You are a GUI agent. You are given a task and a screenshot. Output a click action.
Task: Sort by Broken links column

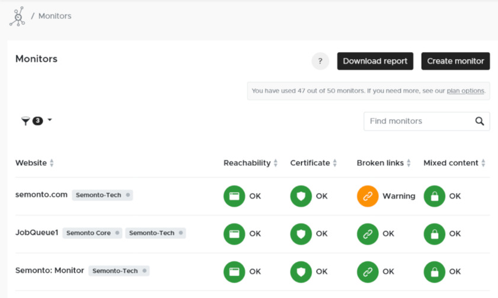[x=384, y=163]
